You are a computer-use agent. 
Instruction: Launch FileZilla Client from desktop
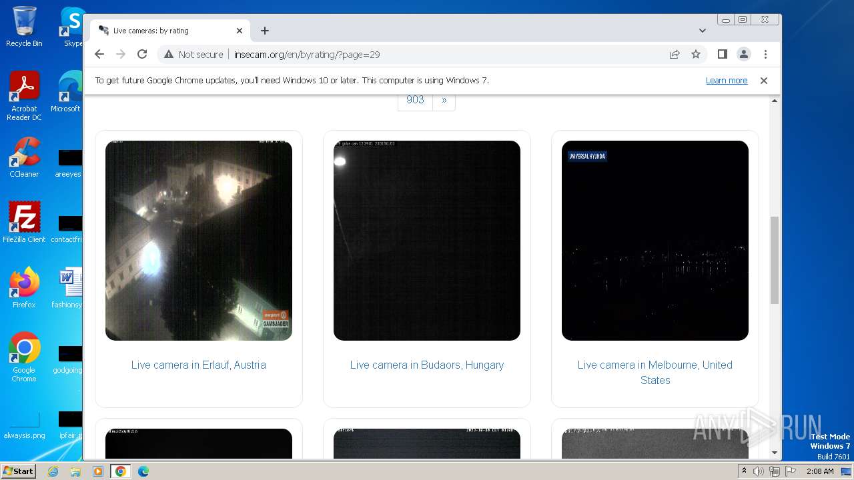(x=24, y=222)
